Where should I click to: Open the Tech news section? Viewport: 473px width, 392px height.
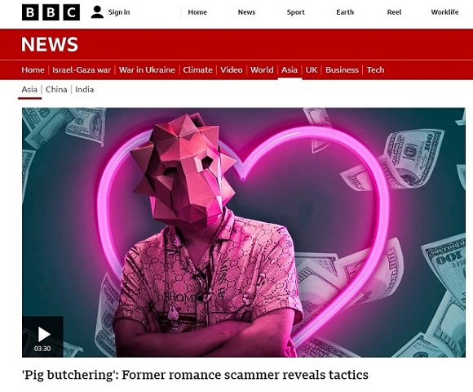pos(376,69)
